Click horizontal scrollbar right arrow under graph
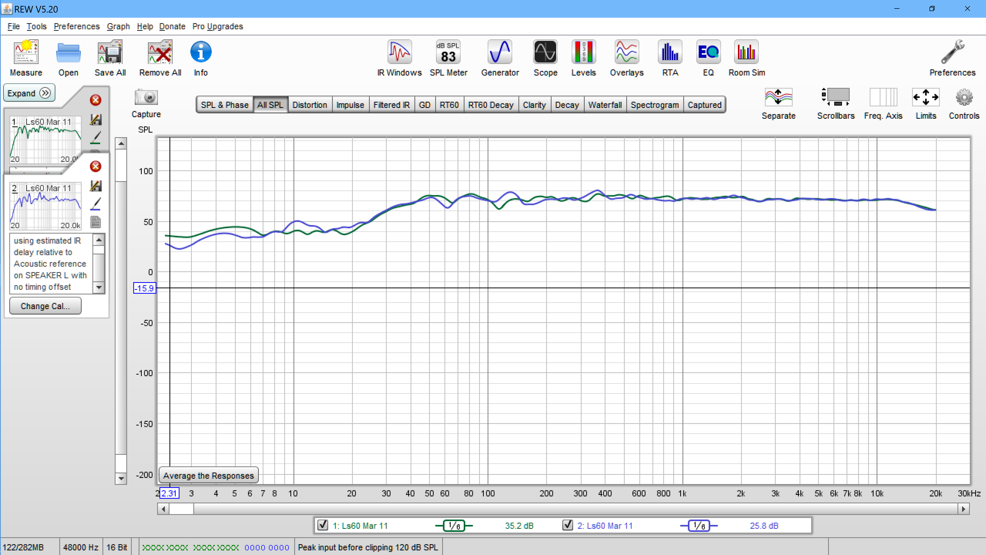 click(964, 509)
